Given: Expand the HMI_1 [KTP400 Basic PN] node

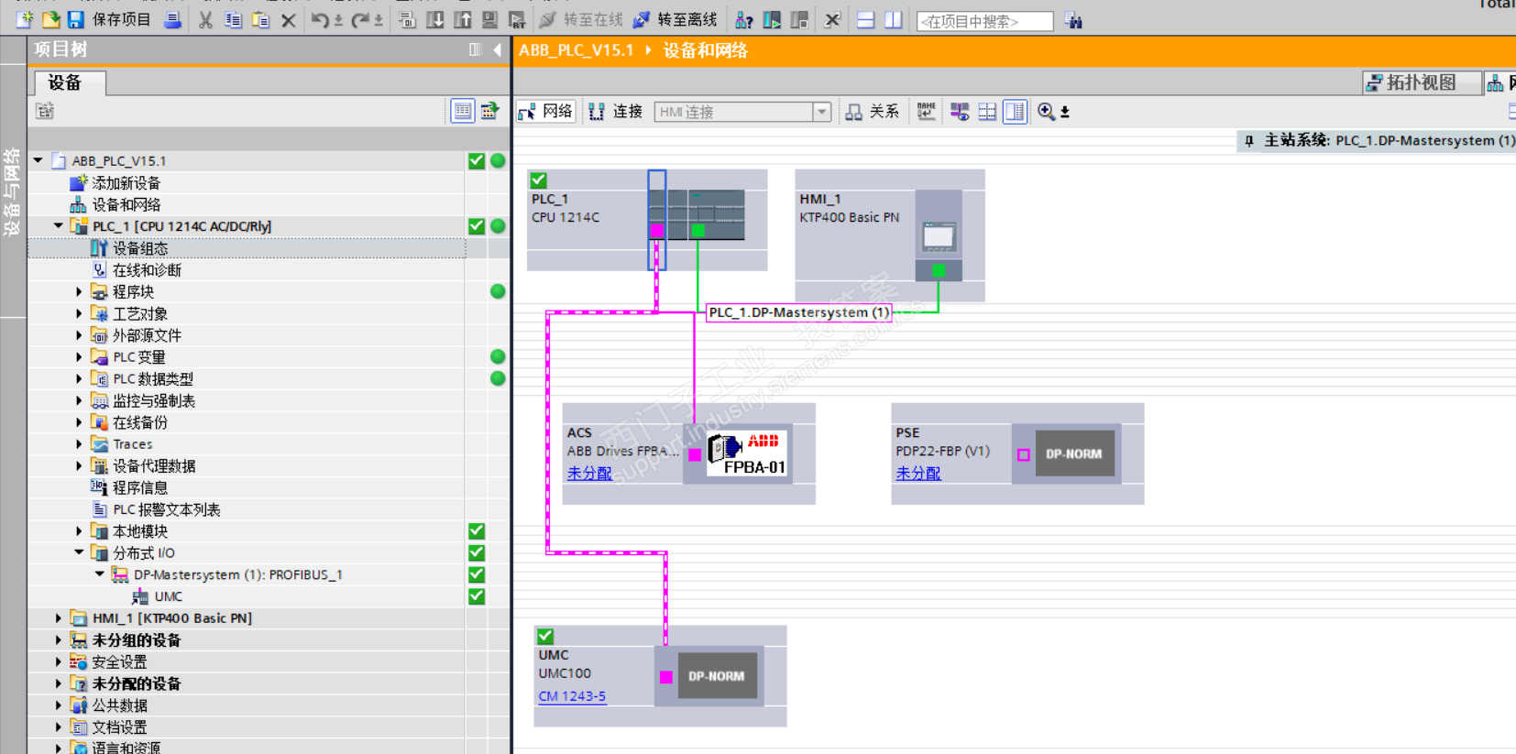Looking at the screenshot, I should (x=59, y=617).
